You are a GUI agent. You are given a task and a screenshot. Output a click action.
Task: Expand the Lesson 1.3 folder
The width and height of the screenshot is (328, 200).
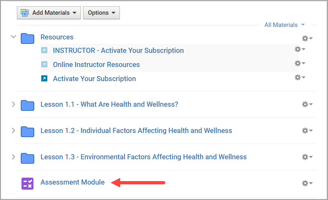(x=13, y=157)
